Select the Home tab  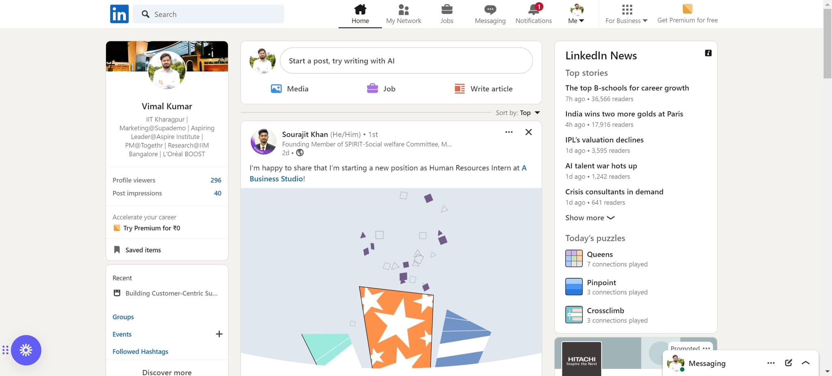(x=360, y=14)
